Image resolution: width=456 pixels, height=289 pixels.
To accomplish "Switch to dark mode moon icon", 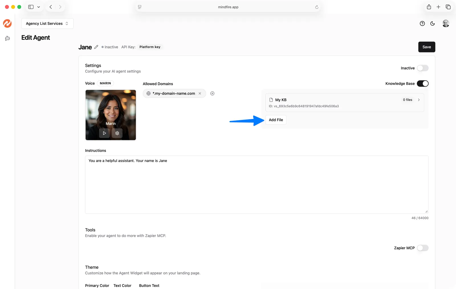I will [x=433, y=24].
